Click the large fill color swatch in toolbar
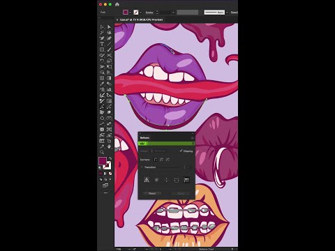 103,161
